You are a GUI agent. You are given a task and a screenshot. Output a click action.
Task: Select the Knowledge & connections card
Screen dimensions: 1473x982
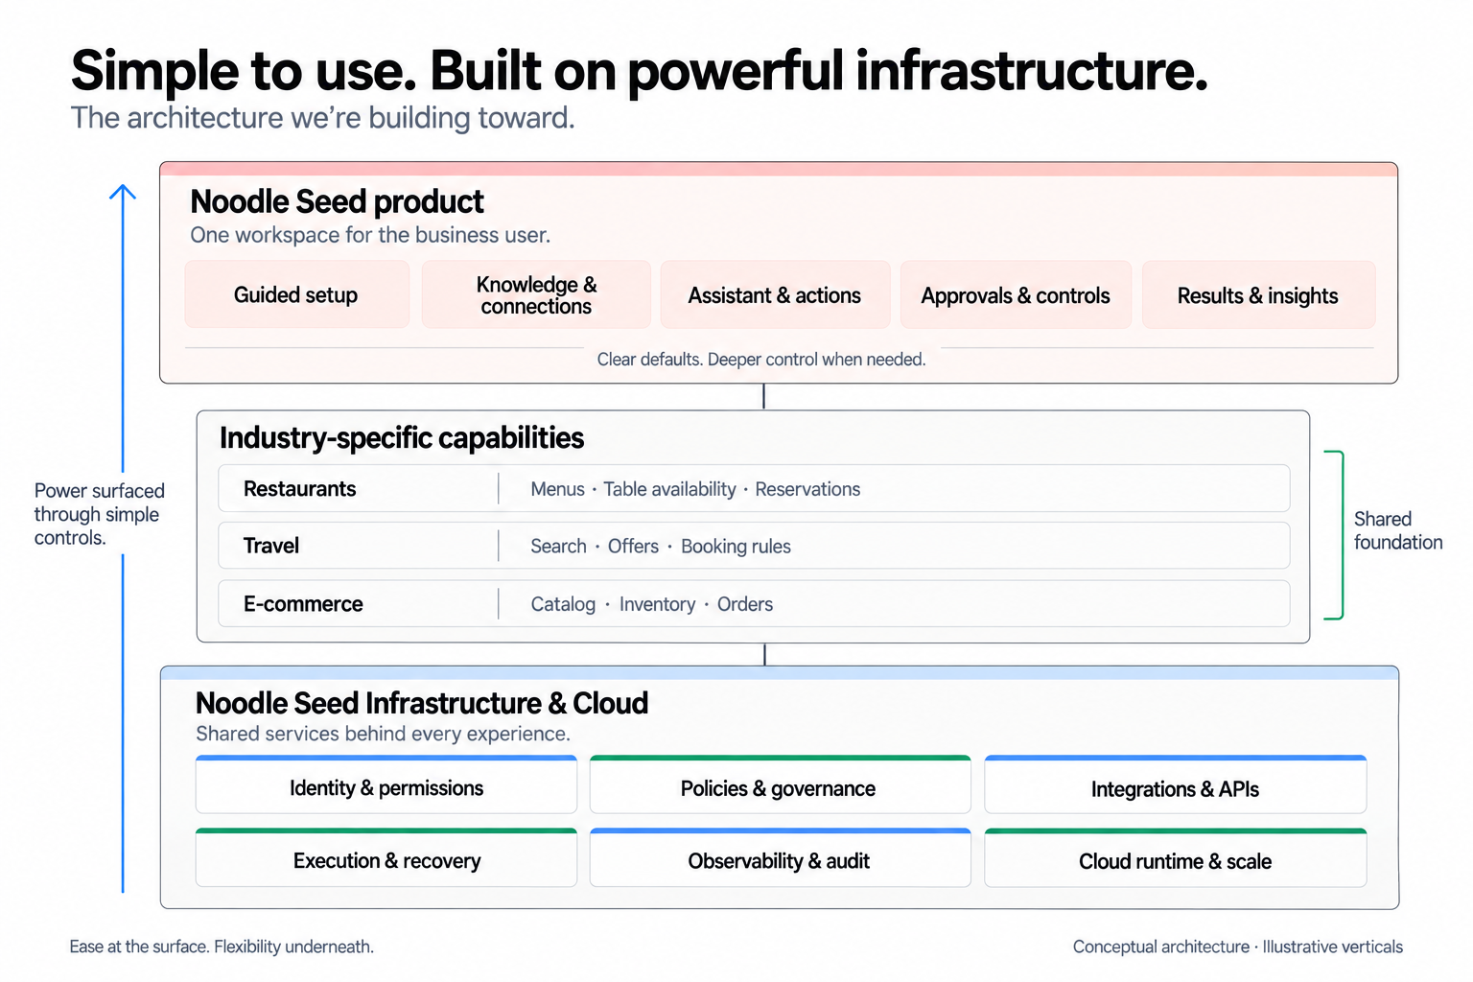[x=536, y=294]
